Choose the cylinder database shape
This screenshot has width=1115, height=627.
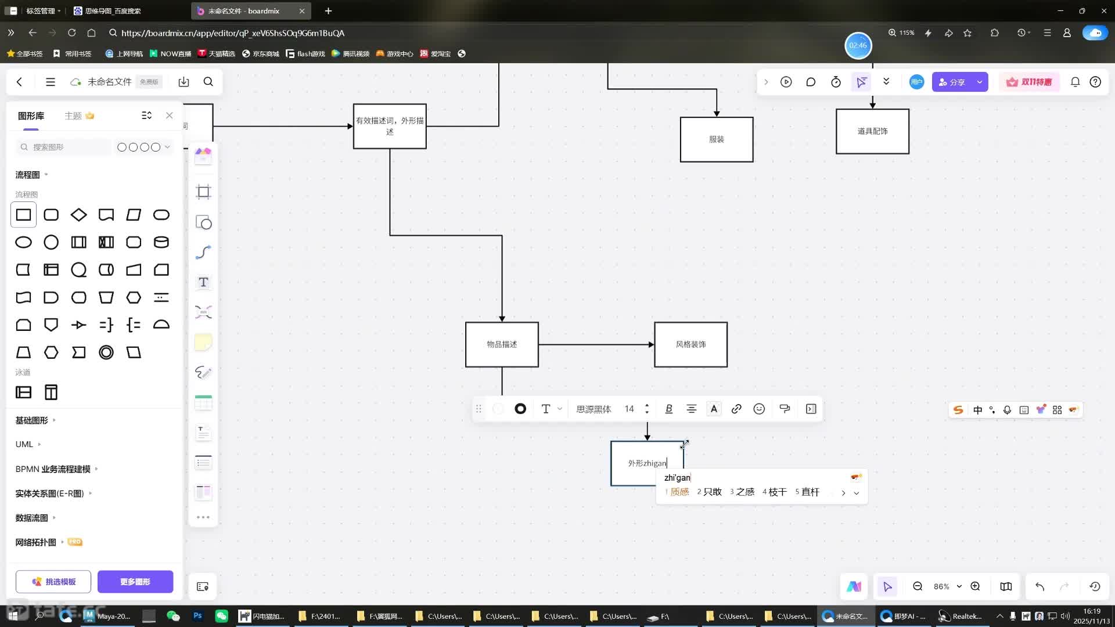pos(161,242)
